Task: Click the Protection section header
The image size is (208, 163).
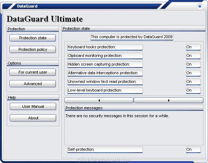Action: 33,29
